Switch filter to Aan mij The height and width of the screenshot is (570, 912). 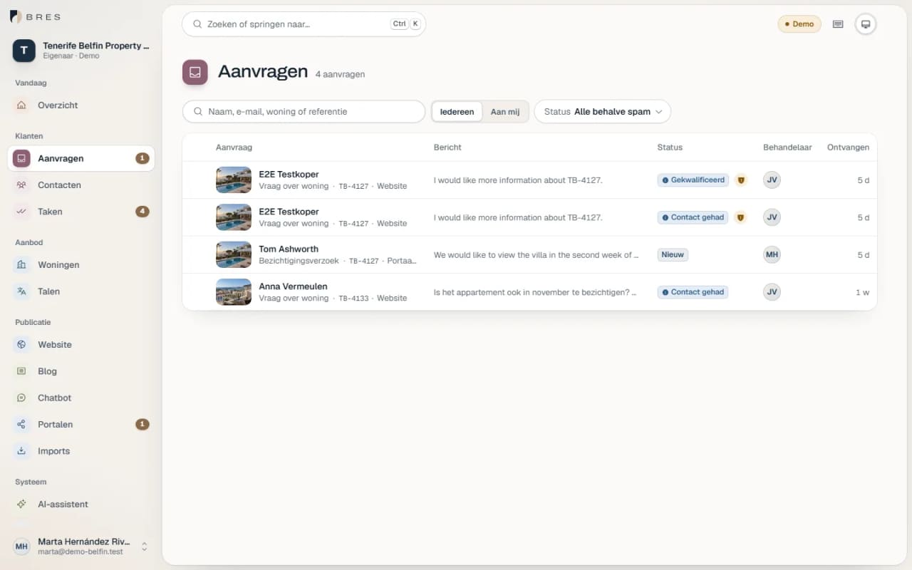505,112
